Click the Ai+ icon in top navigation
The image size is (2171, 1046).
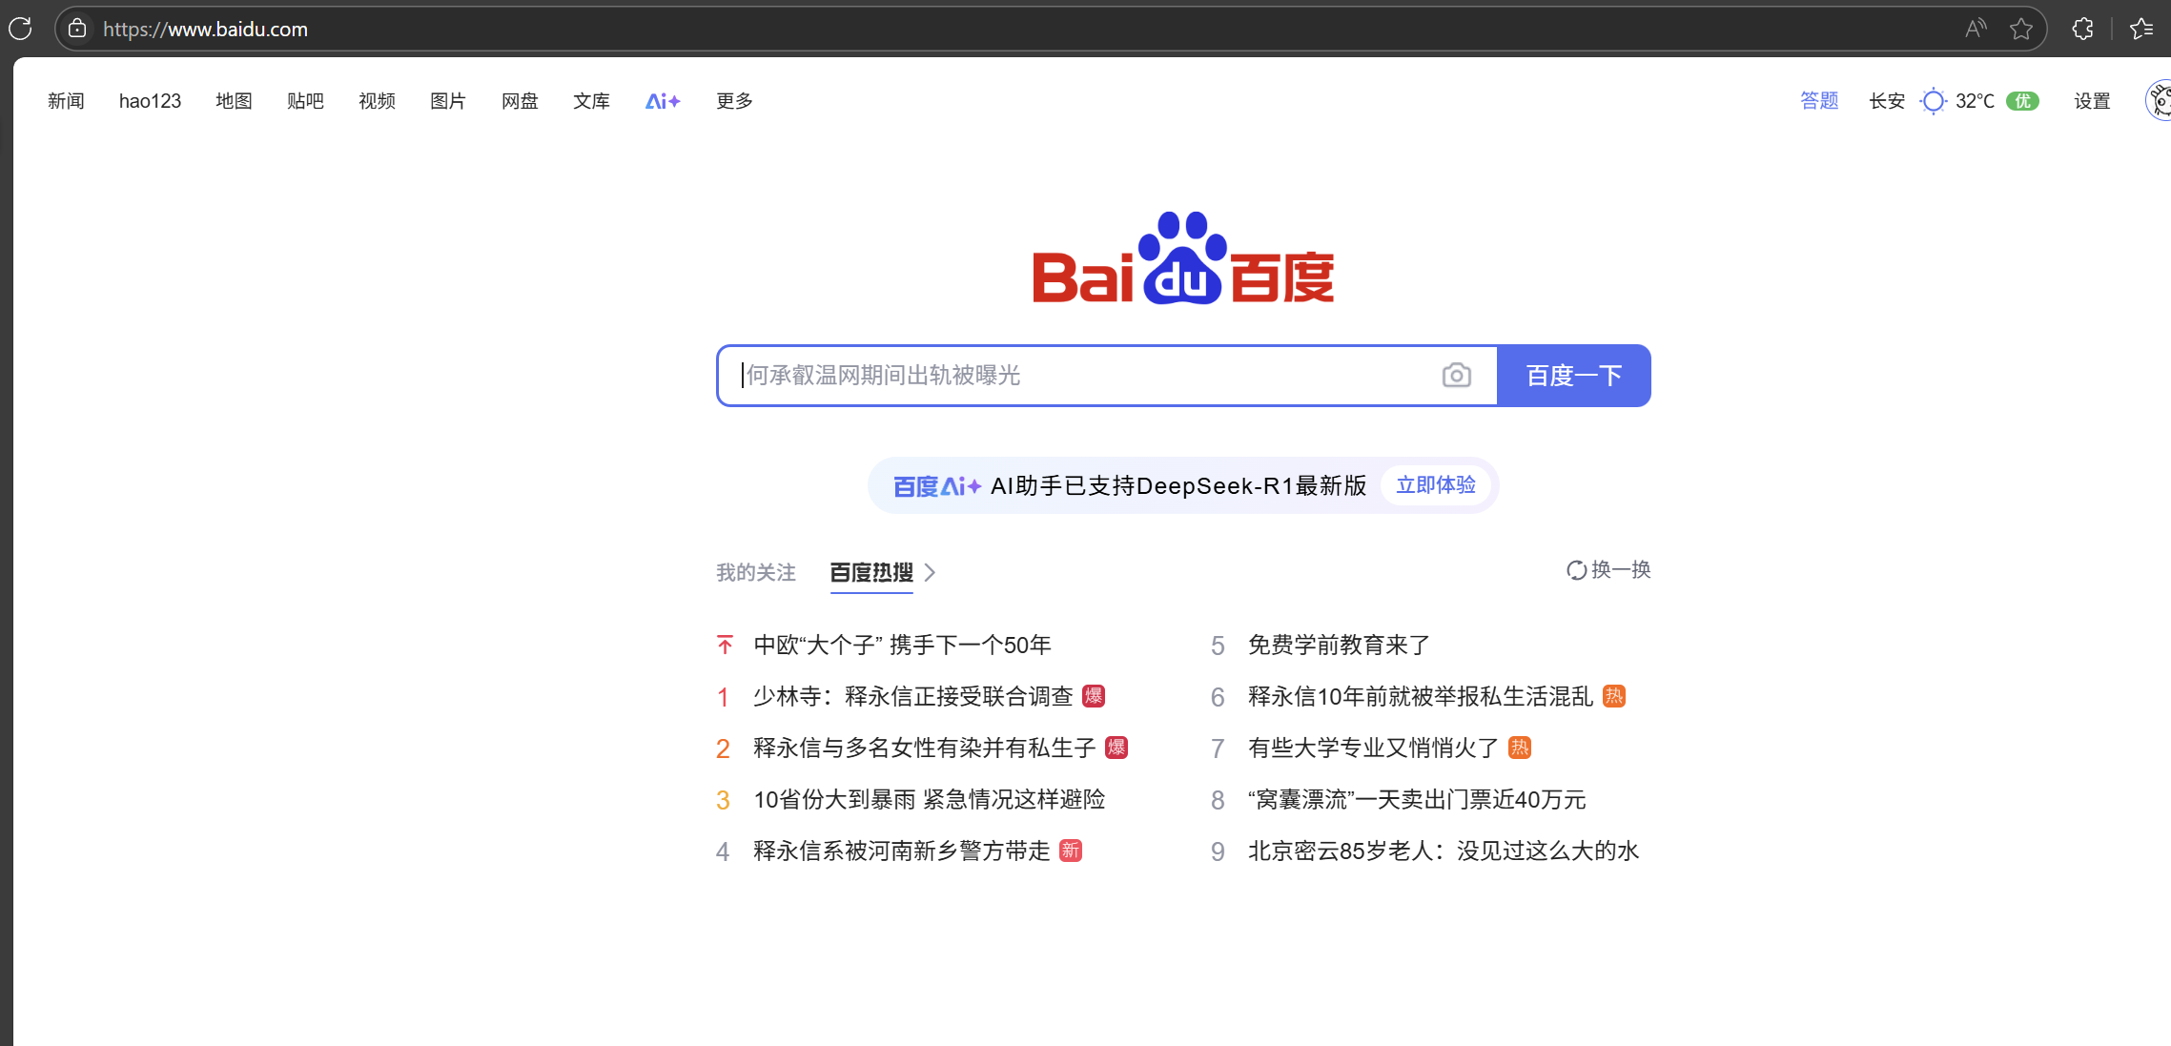pos(663,101)
